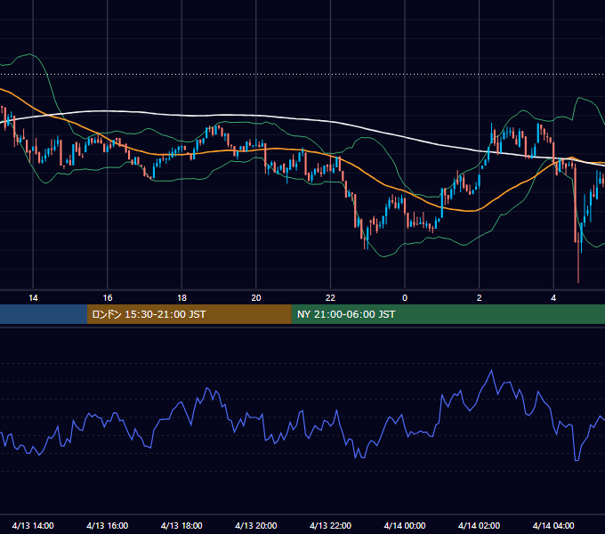Click the '16' hour label on price chart axis
The height and width of the screenshot is (534, 605).
pos(108,298)
